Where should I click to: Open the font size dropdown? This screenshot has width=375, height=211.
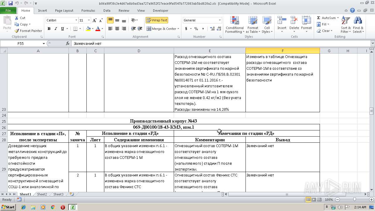coord(89,20)
